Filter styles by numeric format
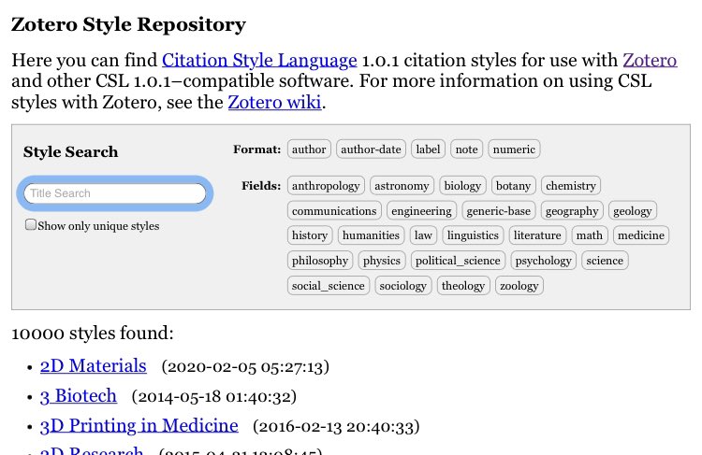This screenshot has width=702, height=455. (514, 149)
